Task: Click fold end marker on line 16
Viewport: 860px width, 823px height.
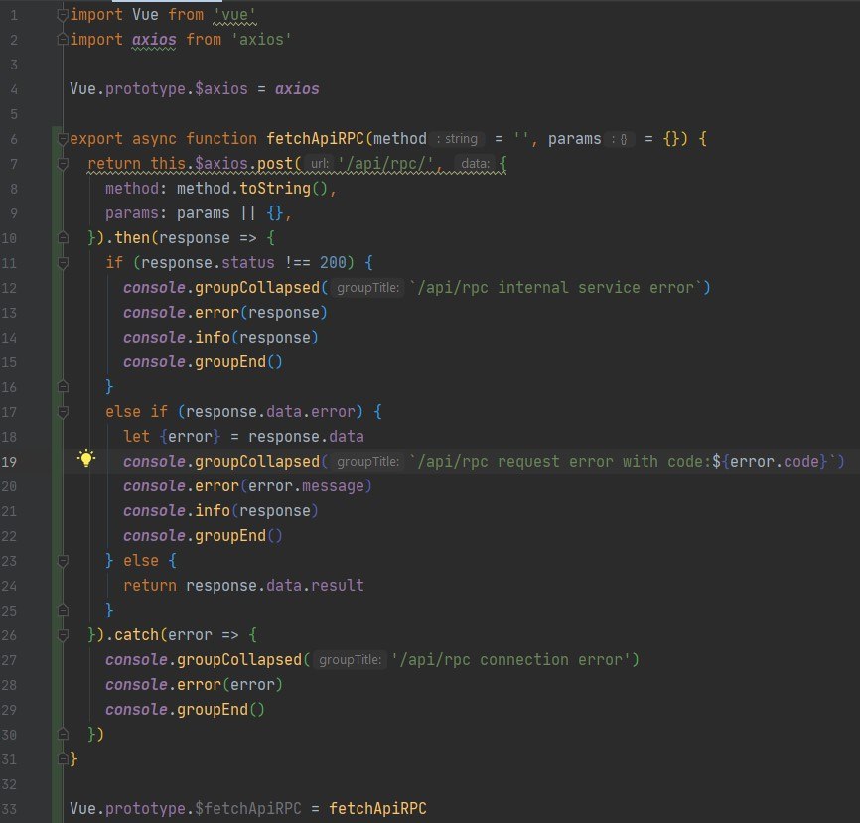Action: (64, 387)
